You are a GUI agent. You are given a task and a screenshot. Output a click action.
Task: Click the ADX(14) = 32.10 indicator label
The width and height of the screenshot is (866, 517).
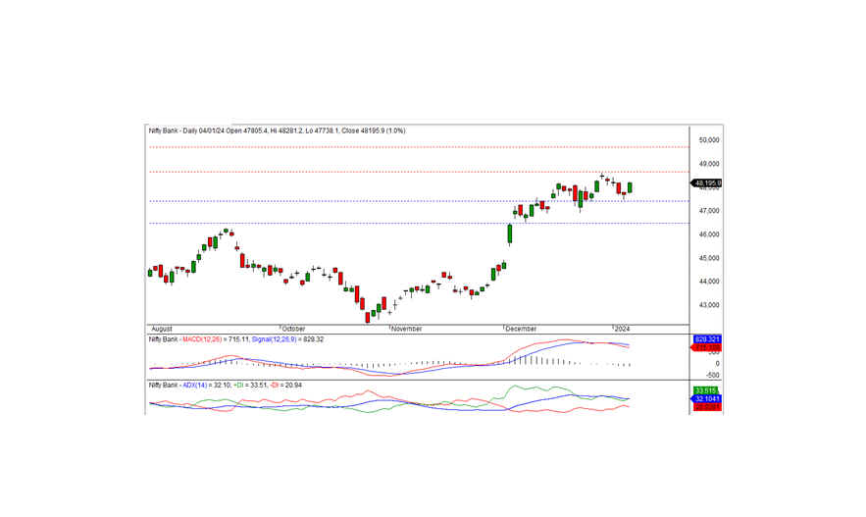[x=207, y=385]
